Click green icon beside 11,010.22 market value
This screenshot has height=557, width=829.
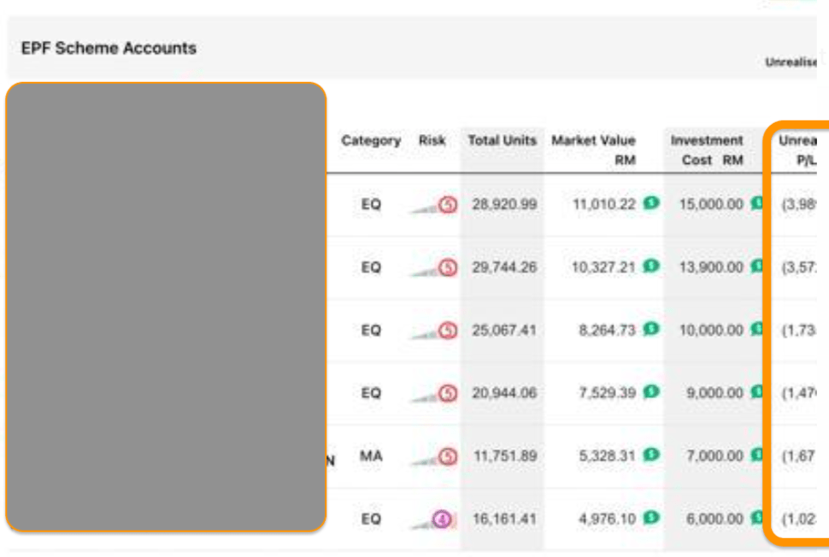pyautogui.click(x=651, y=203)
